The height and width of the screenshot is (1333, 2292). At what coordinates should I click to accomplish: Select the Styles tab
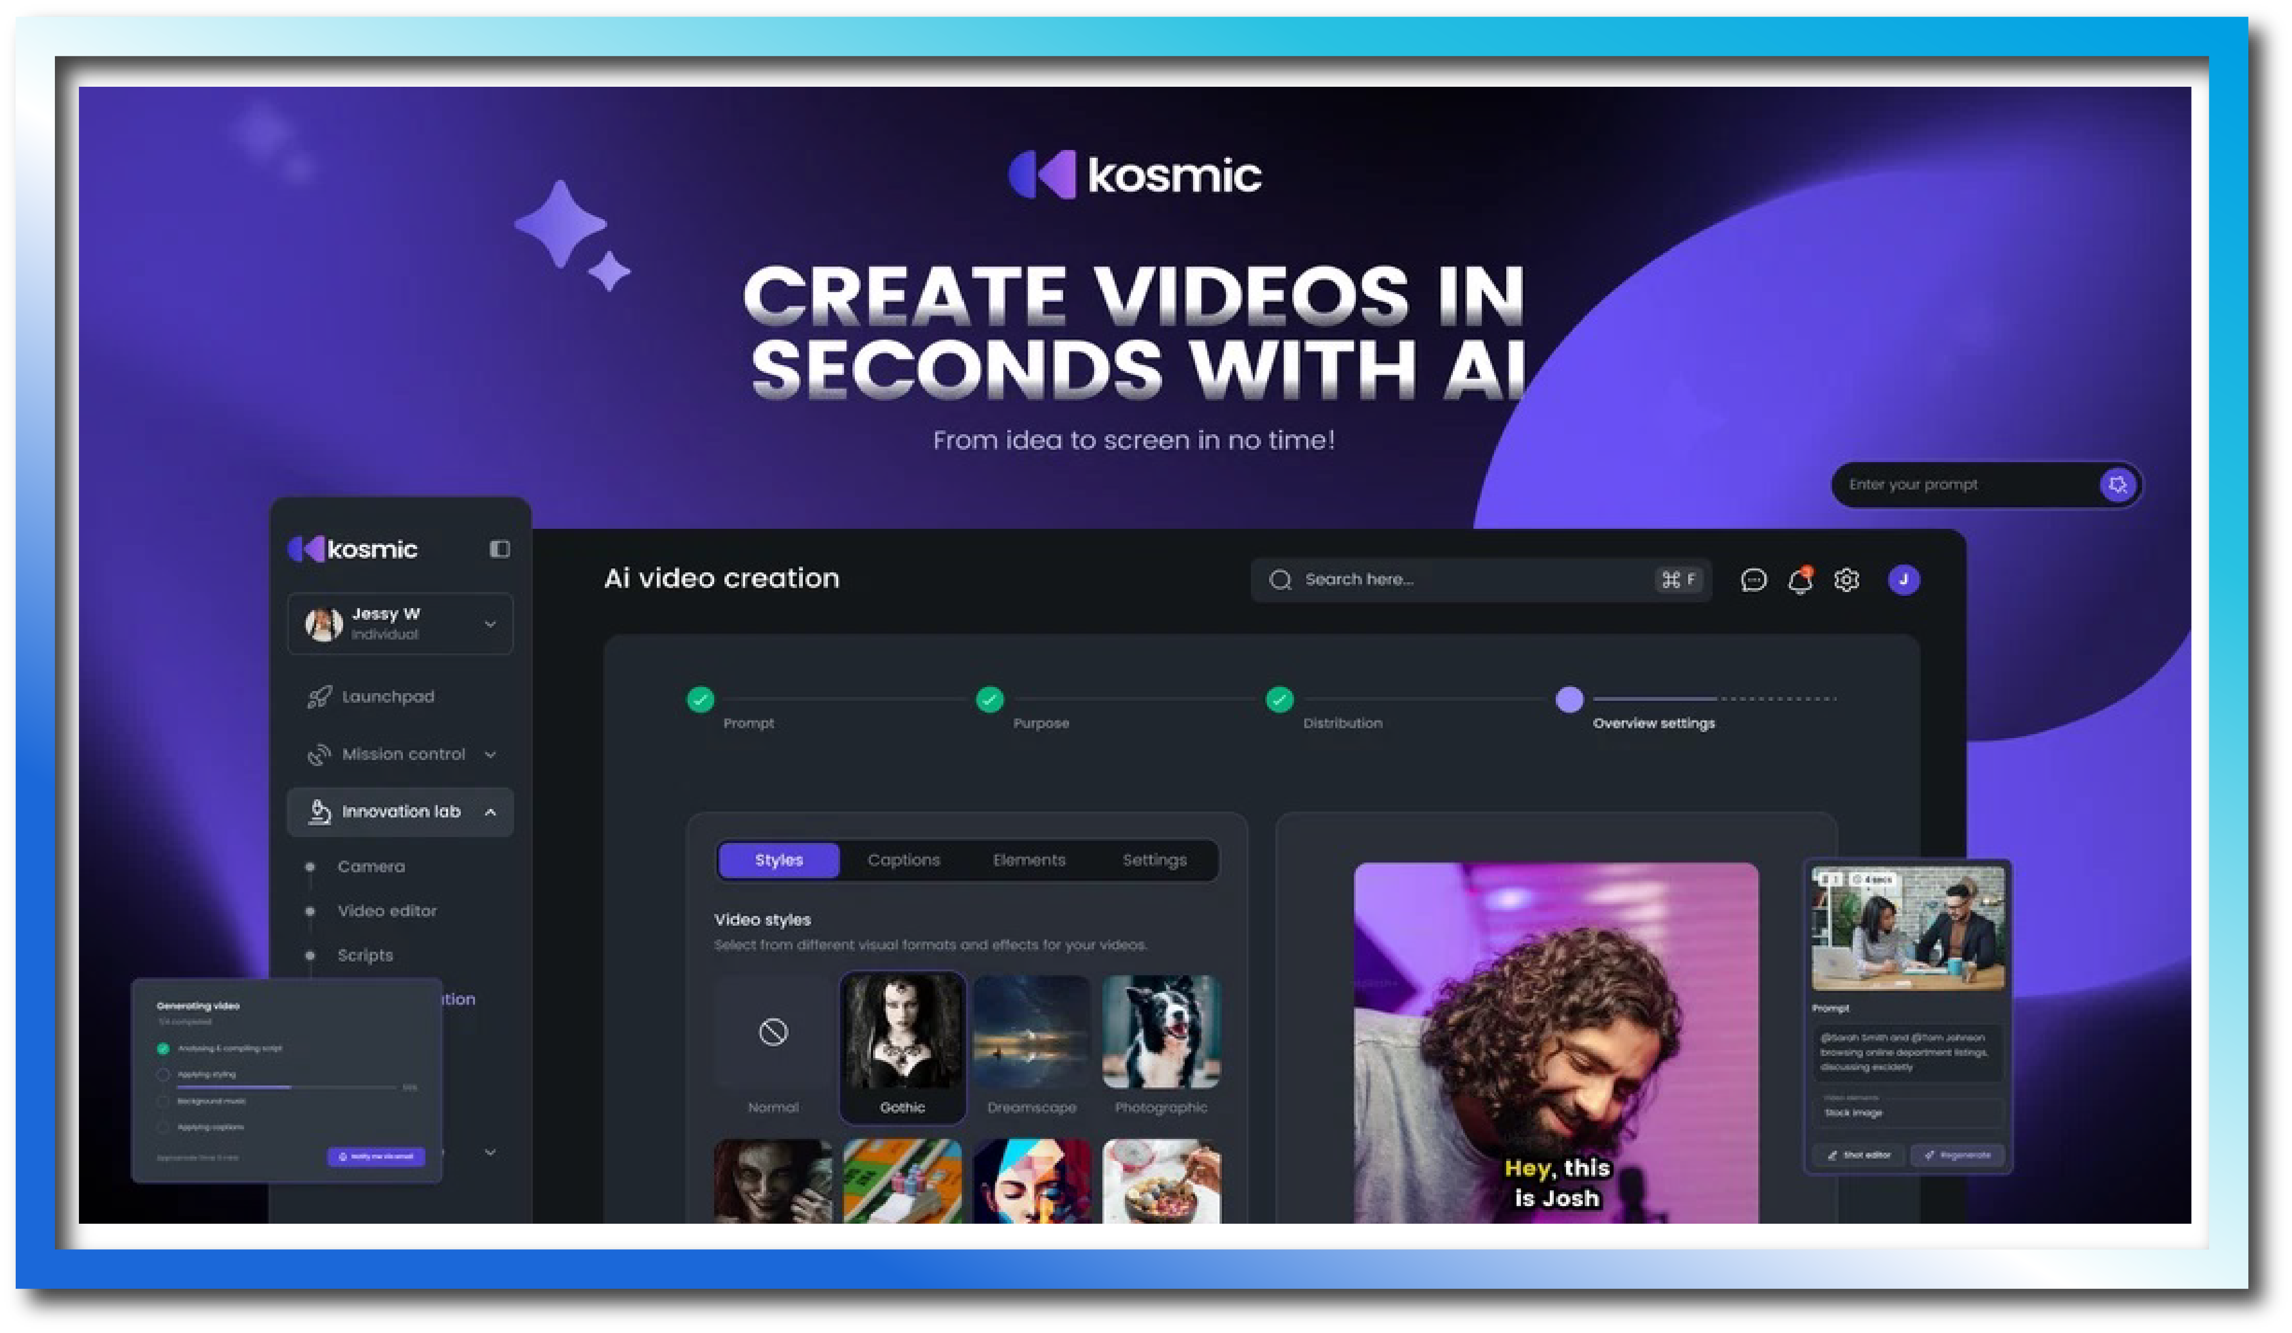(x=778, y=859)
